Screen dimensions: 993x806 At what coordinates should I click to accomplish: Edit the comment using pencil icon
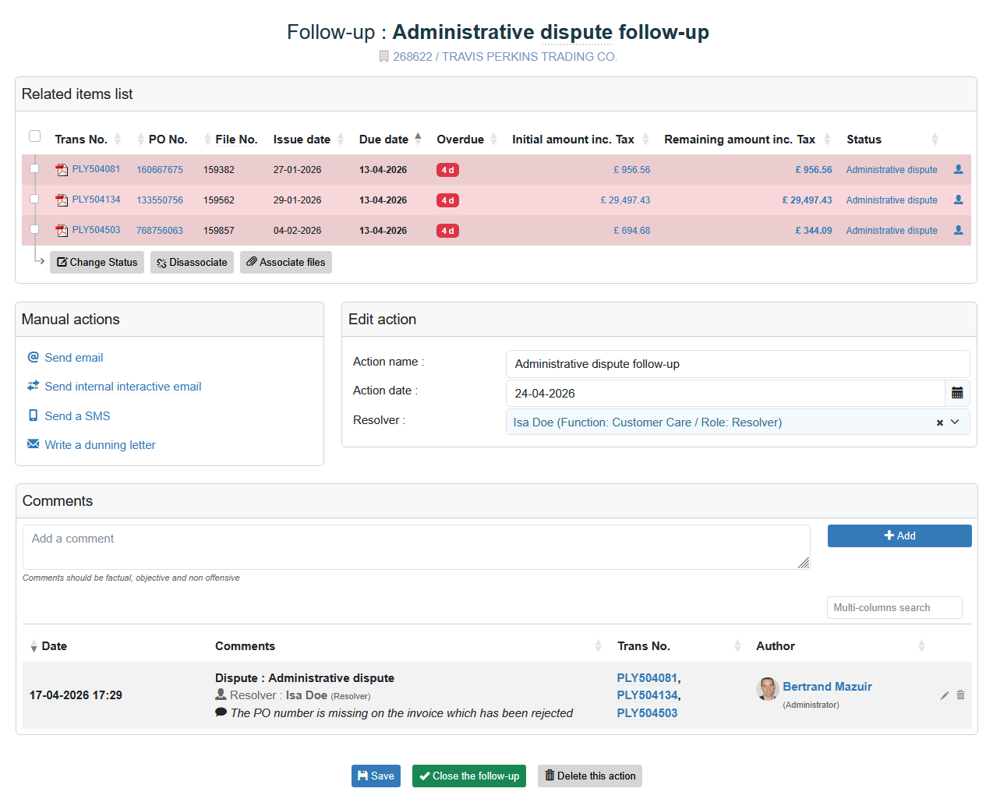[x=944, y=695]
